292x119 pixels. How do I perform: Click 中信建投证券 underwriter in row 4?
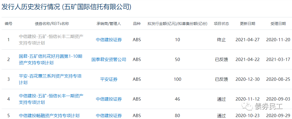pyautogui.click(x=109, y=99)
